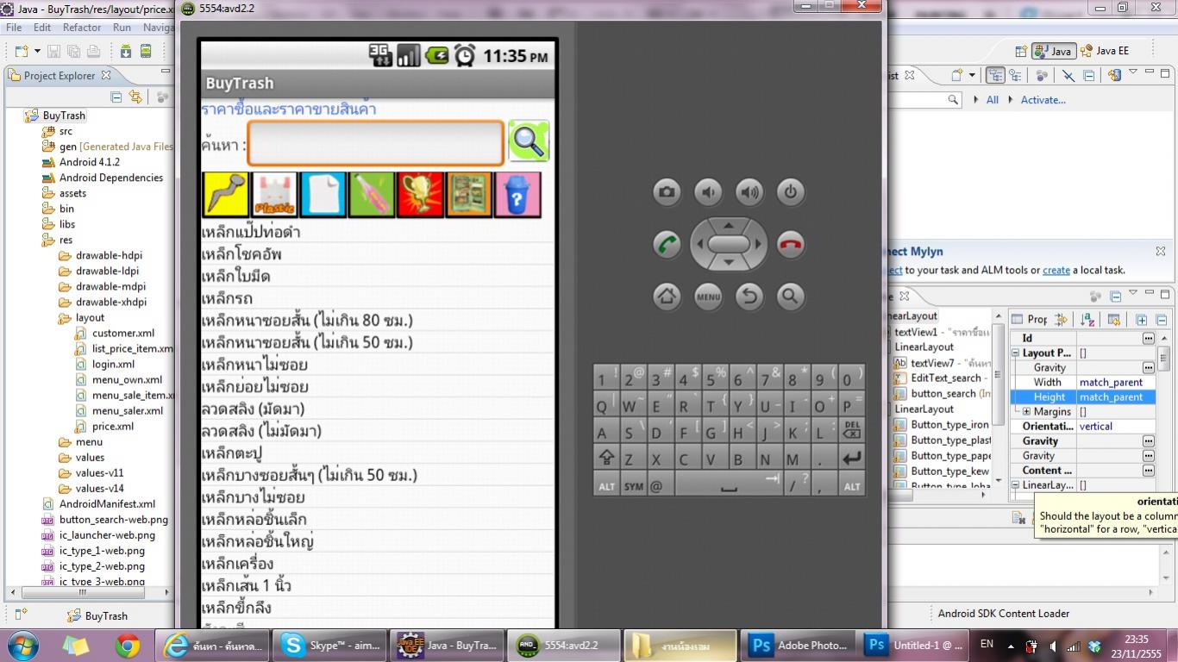Click the New wizard toolbar icon in Eclipse
1178x662 pixels.
[21, 51]
